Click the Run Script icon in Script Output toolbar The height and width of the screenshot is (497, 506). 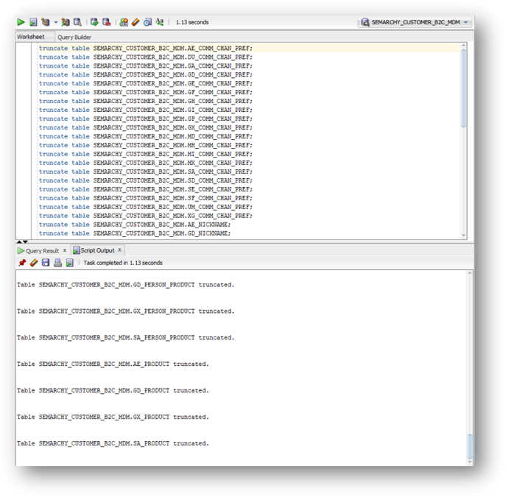[70, 263]
